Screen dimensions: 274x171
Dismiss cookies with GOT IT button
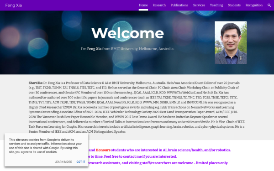point(81,162)
